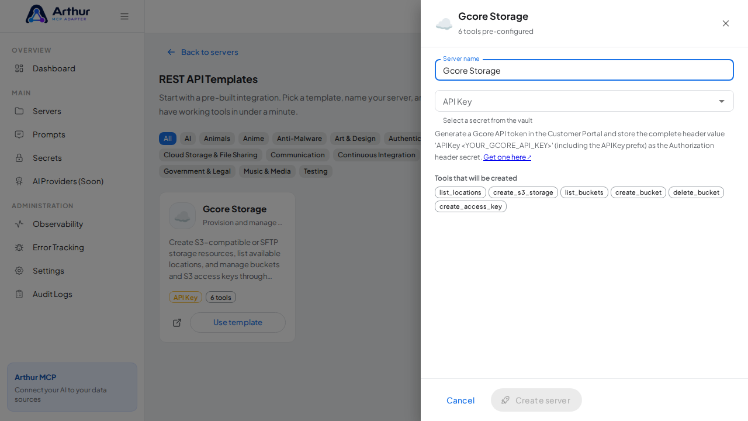Screen dimensions: 748x421
Task: Click the Servers folder icon
Action: [19, 111]
